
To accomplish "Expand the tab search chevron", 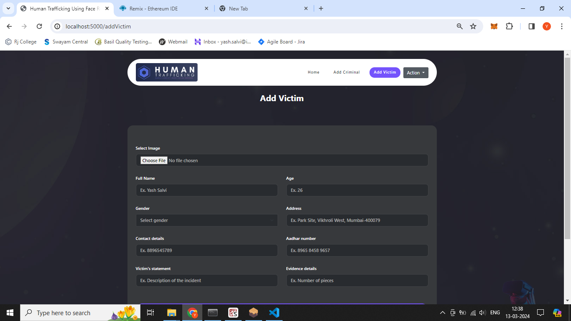I will (8, 8).
